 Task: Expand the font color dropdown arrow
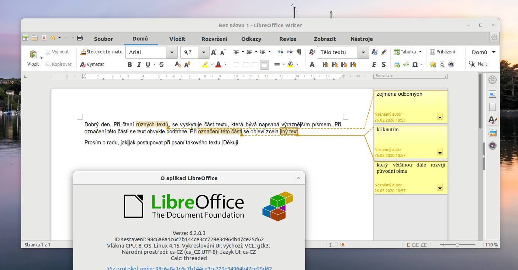click(225, 64)
